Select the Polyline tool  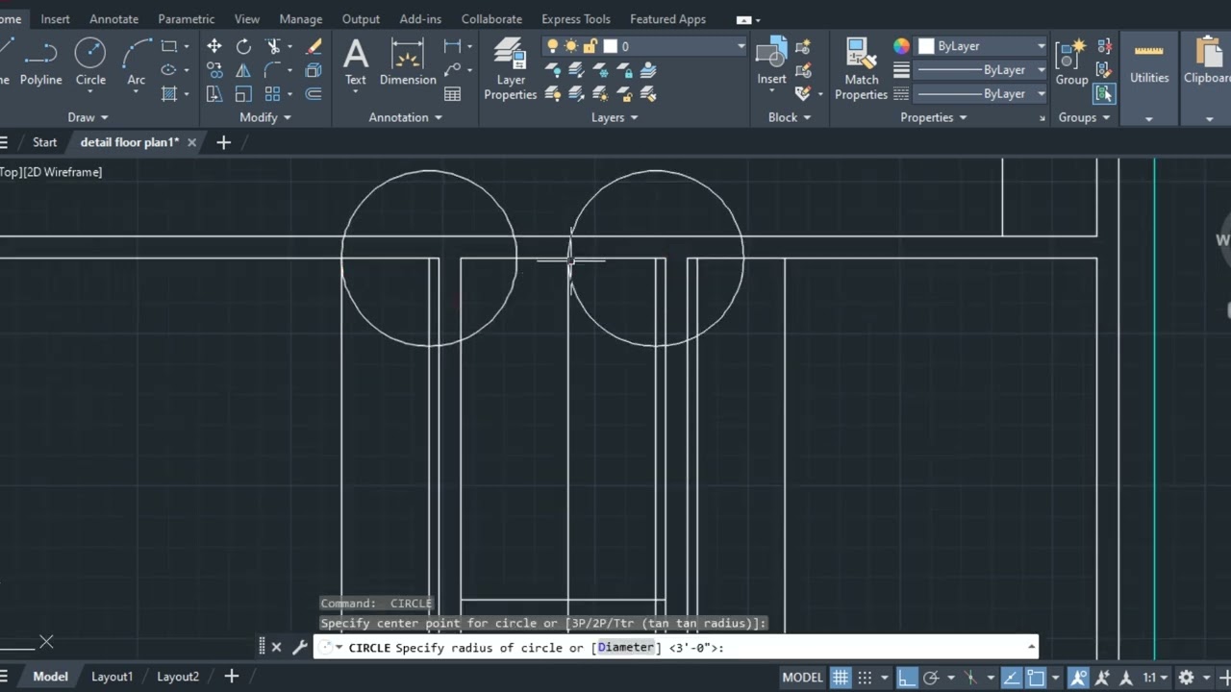pos(40,61)
